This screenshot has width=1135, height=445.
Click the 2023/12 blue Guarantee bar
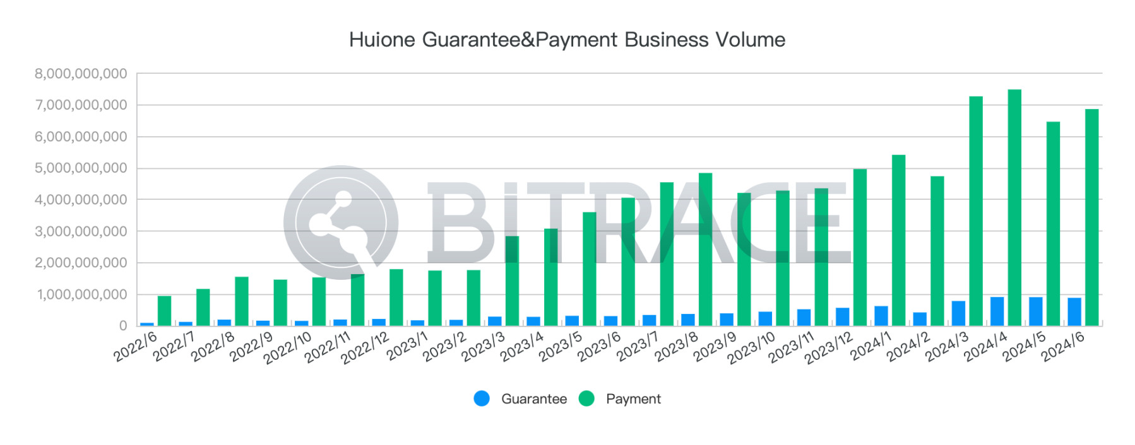coord(843,317)
